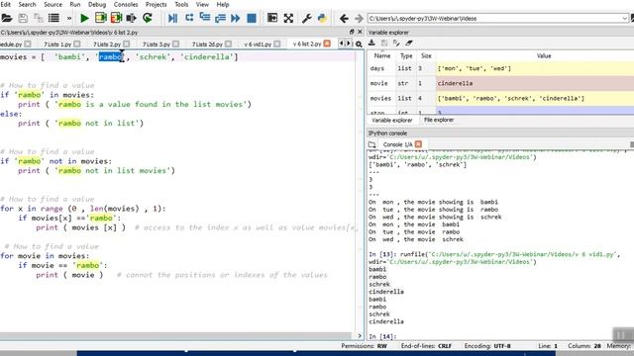Click the Variable explorer save data icon
This screenshot has height=356, width=634.
pyautogui.click(x=384, y=43)
